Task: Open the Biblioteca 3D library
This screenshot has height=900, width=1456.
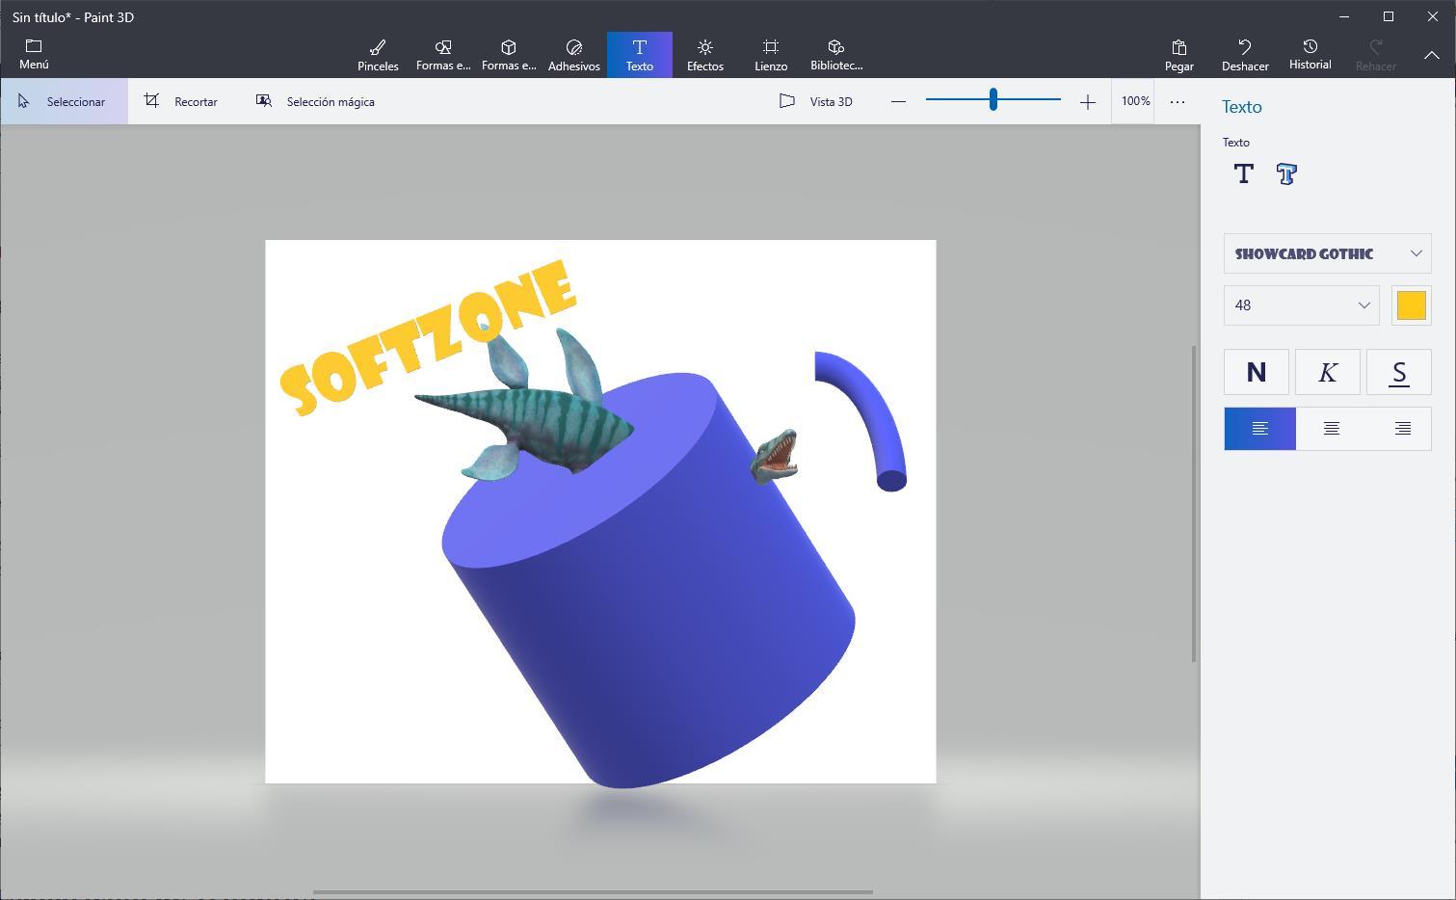Action: point(836,55)
